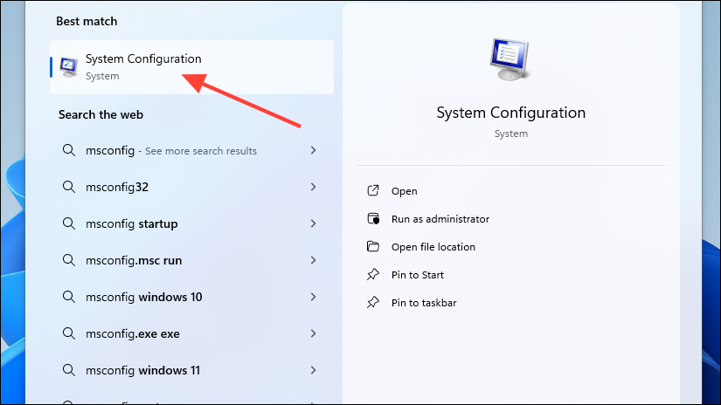The image size is (721, 405).
Task: Click search icon beside msconfig32
Action: coord(69,187)
